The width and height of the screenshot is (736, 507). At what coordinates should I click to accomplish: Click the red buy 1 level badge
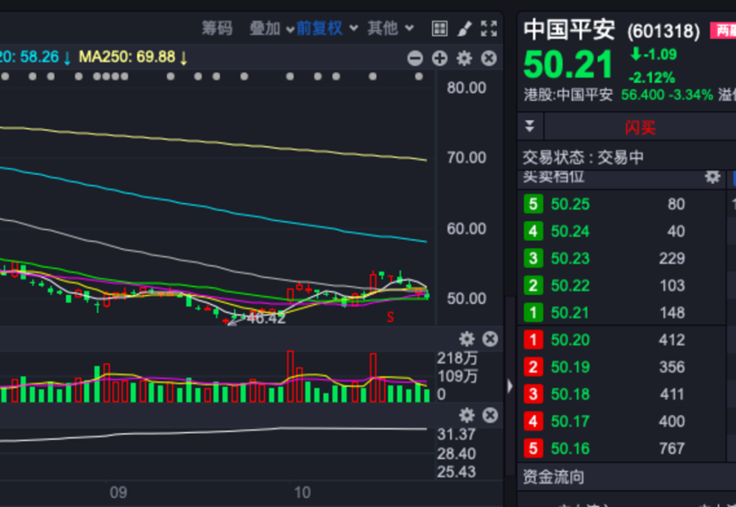click(533, 340)
